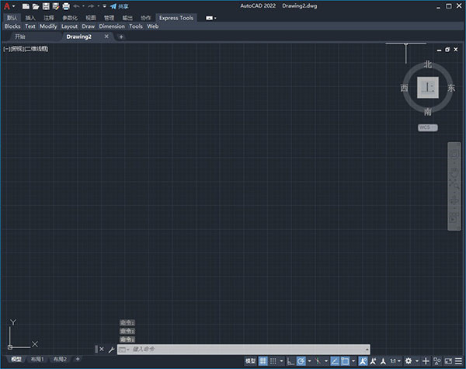Click the Save icon in quick access toolbar
Image resolution: width=466 pixels, height=369 pixels.
pyautogui.click(x=46, y=6)
